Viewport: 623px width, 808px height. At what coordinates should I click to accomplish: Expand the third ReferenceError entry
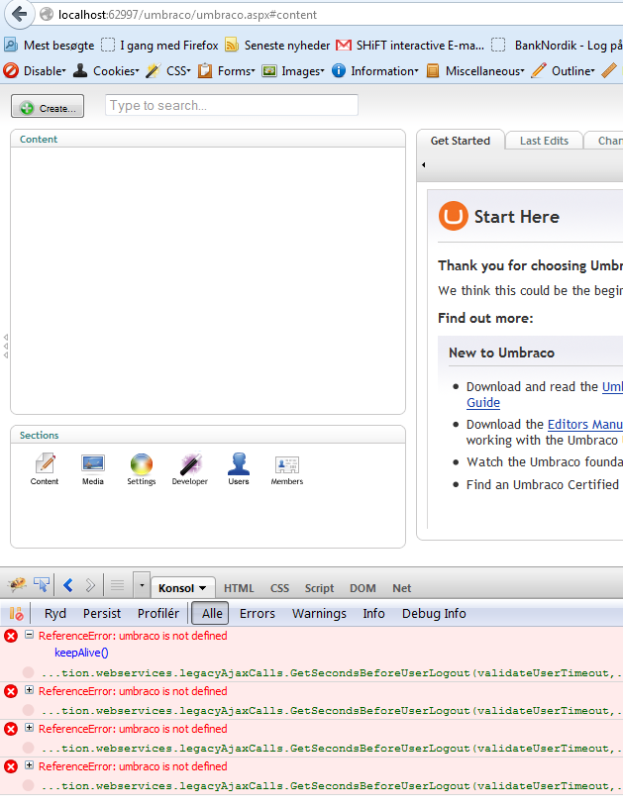[x=30, y=728]
